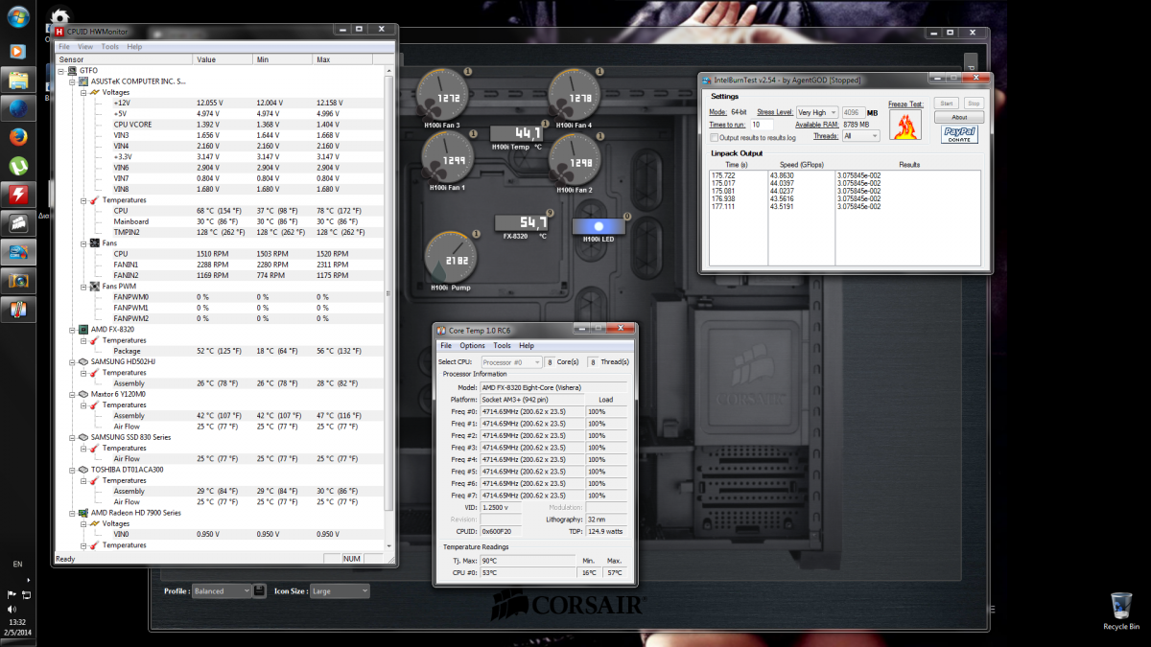Click the H100i LED color indicator
1151x647 pixels.
point(599,228)
